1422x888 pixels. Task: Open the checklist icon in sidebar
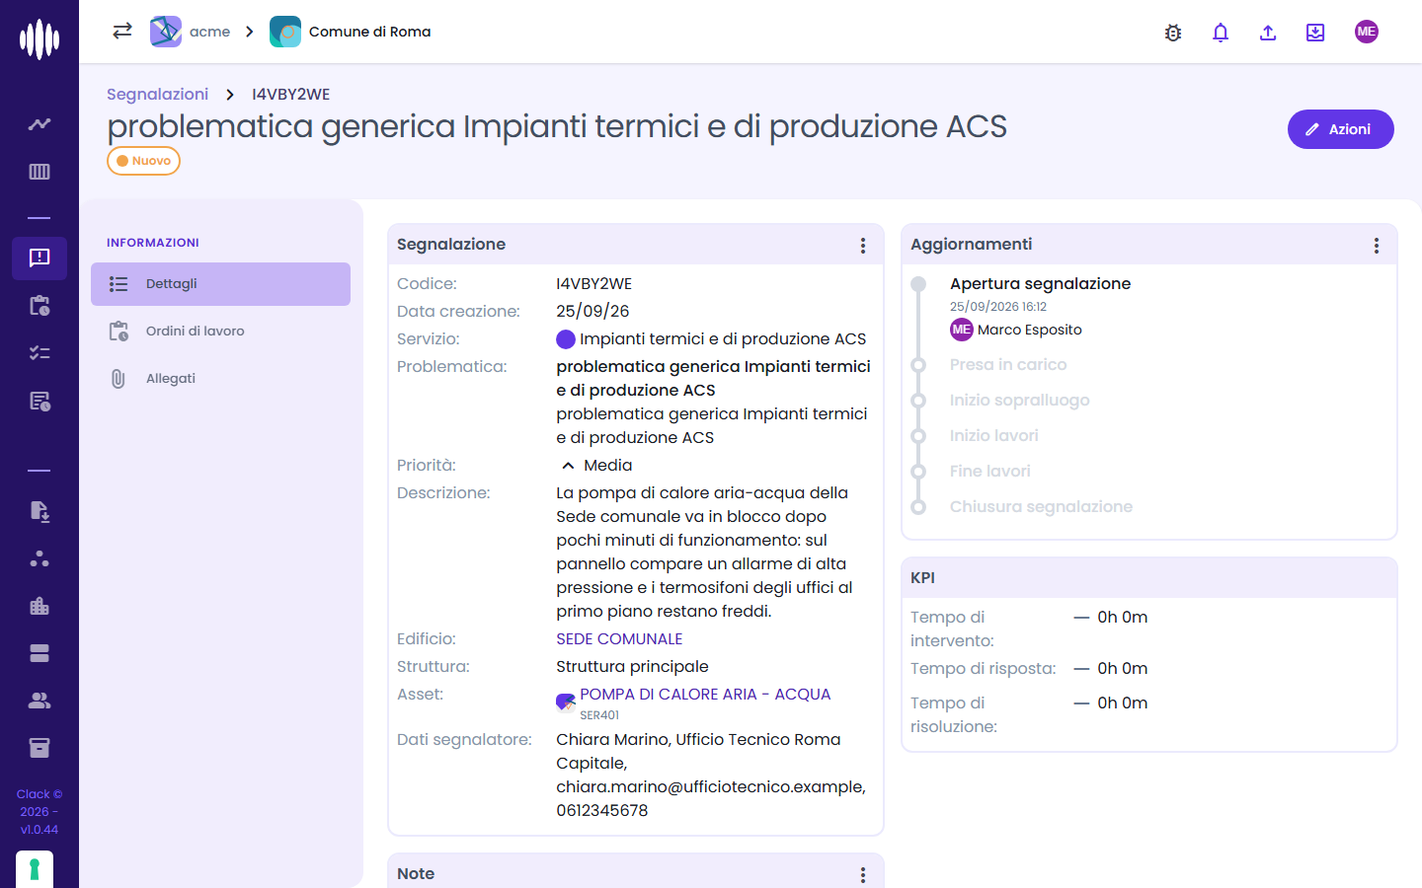[39, 353]
